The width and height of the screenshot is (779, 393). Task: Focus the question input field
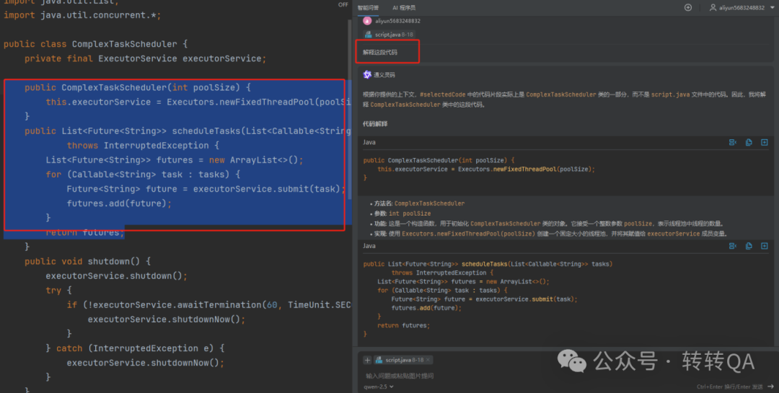566,376
